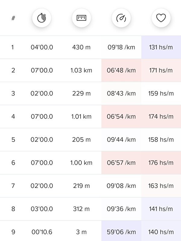Screen dimensions: 181x241
Task: Tap the stopwatch duration column icon
Action: coord(42,18)
